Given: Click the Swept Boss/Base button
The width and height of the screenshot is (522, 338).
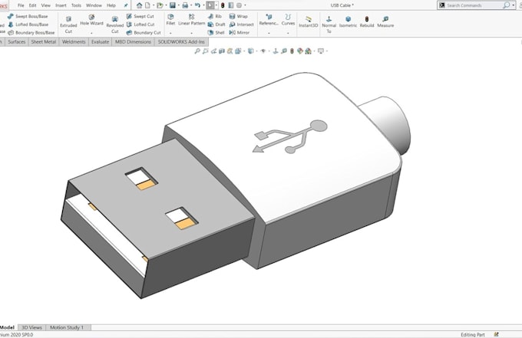Looking at the screenshot, I should click(28, 16).
